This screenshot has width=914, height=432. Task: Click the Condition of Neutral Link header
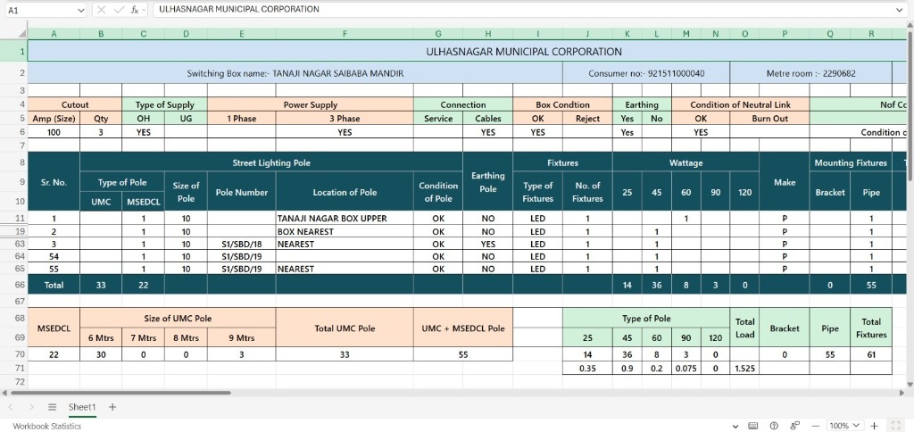740,105
